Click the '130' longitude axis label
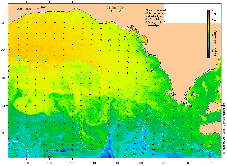This screenshot has height=166, width=227. pyautogui.click(x=49, y=163)
